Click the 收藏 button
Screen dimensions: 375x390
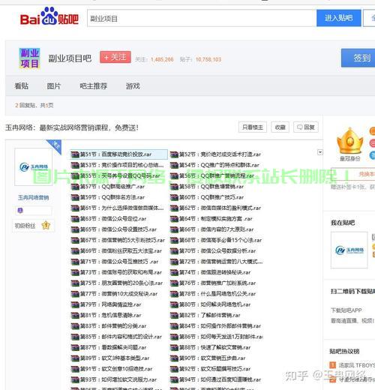pos(280,127)
